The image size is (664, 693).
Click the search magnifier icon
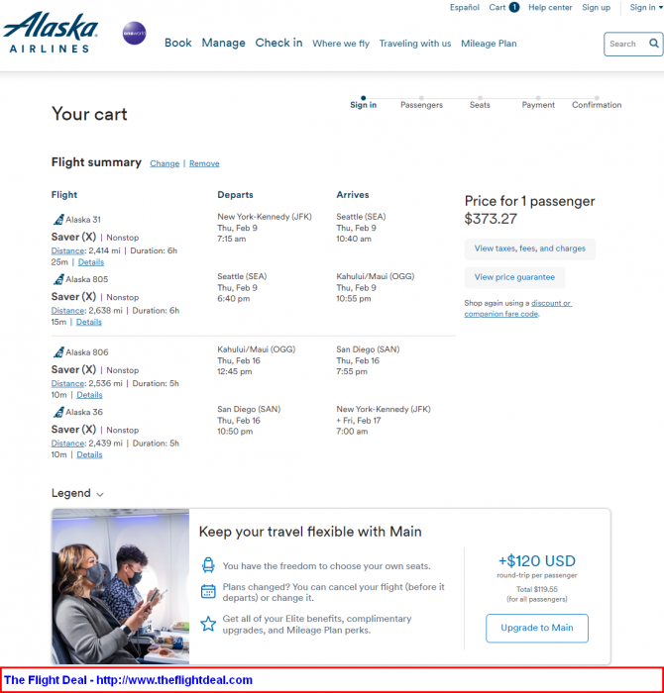[x=653, y=44]
